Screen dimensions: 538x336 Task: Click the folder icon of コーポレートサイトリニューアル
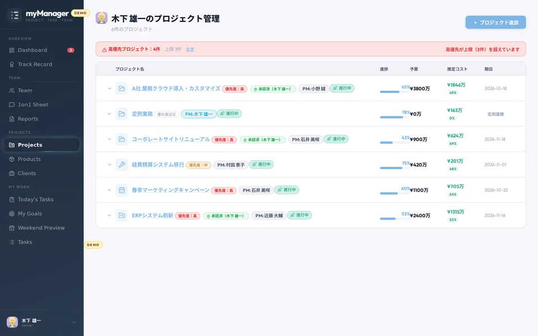[x=122, y=139]
